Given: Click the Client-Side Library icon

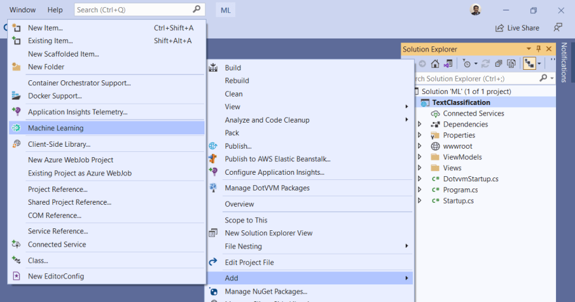Looking at the screenshot, I should [x=16, y=144].
